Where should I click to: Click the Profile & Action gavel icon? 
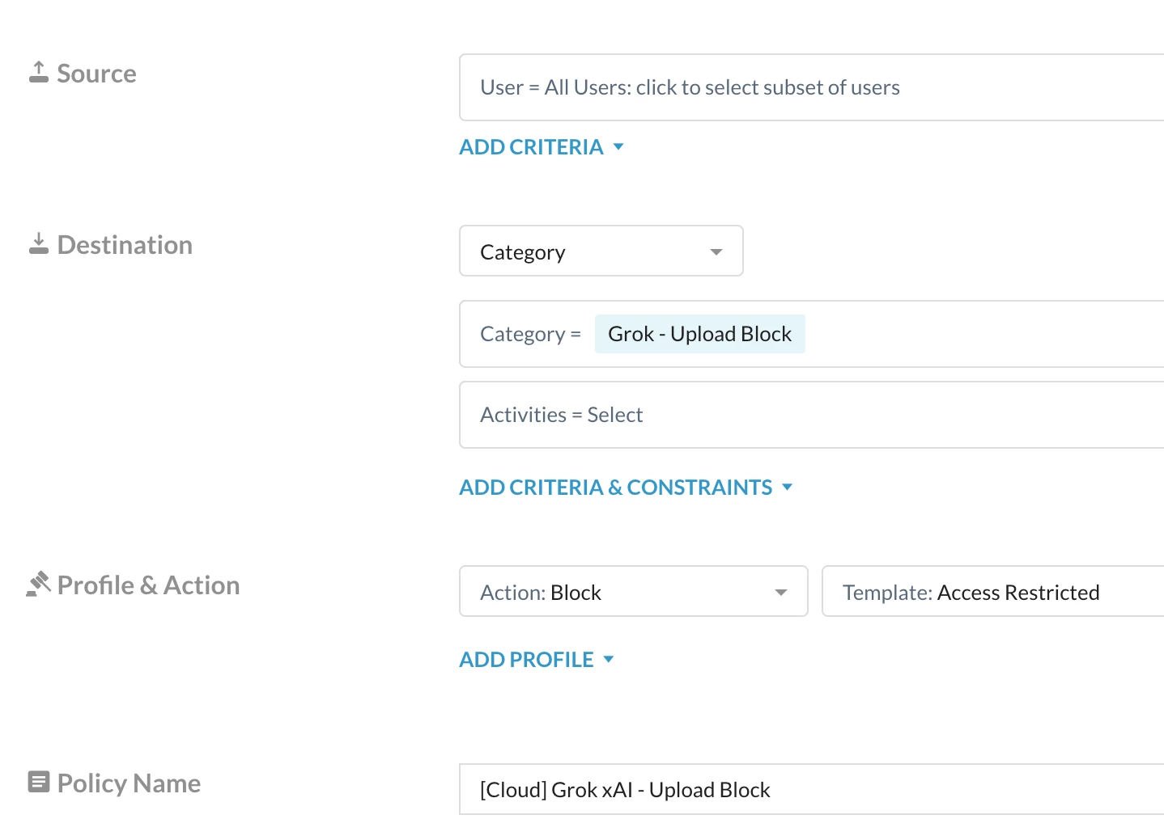point(38,584)
